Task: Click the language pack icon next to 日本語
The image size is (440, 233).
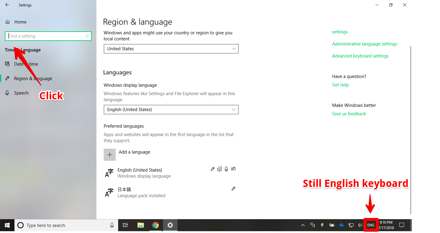Action: (x=233, y=189)
